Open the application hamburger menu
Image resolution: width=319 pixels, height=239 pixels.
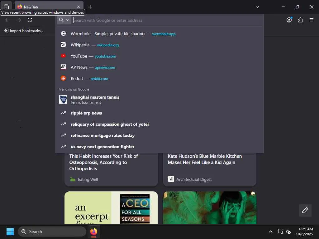point(312,20)
